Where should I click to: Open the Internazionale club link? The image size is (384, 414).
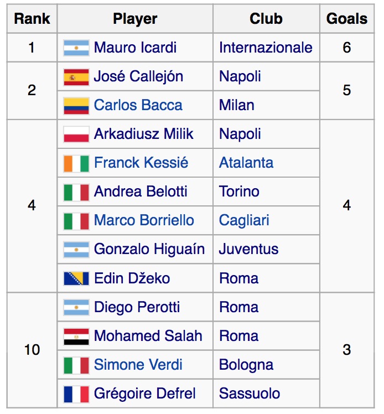[266, 48]
